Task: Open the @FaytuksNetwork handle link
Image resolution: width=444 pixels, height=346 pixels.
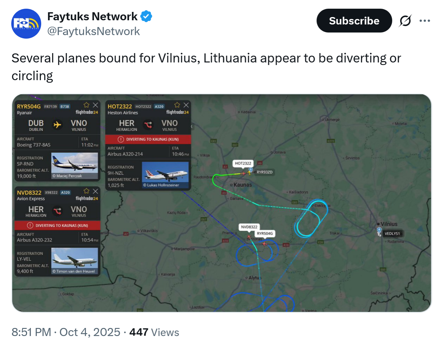Action: 93,31
